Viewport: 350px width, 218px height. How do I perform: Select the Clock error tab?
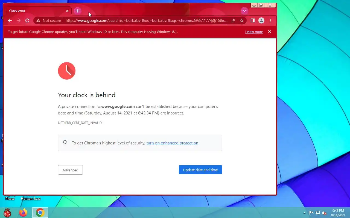pos(38,11)
